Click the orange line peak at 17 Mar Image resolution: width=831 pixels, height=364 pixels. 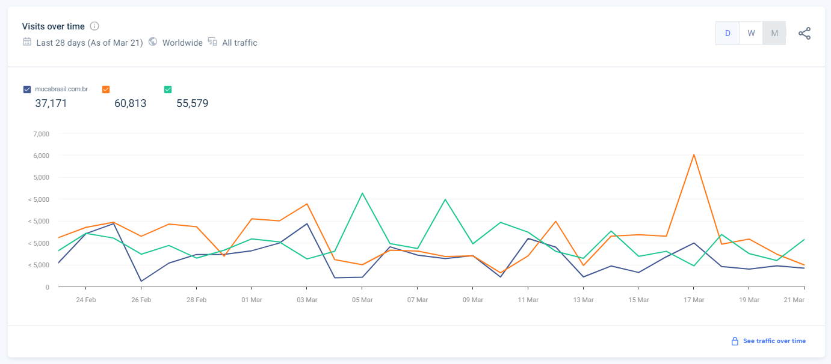tap(694, 155)
